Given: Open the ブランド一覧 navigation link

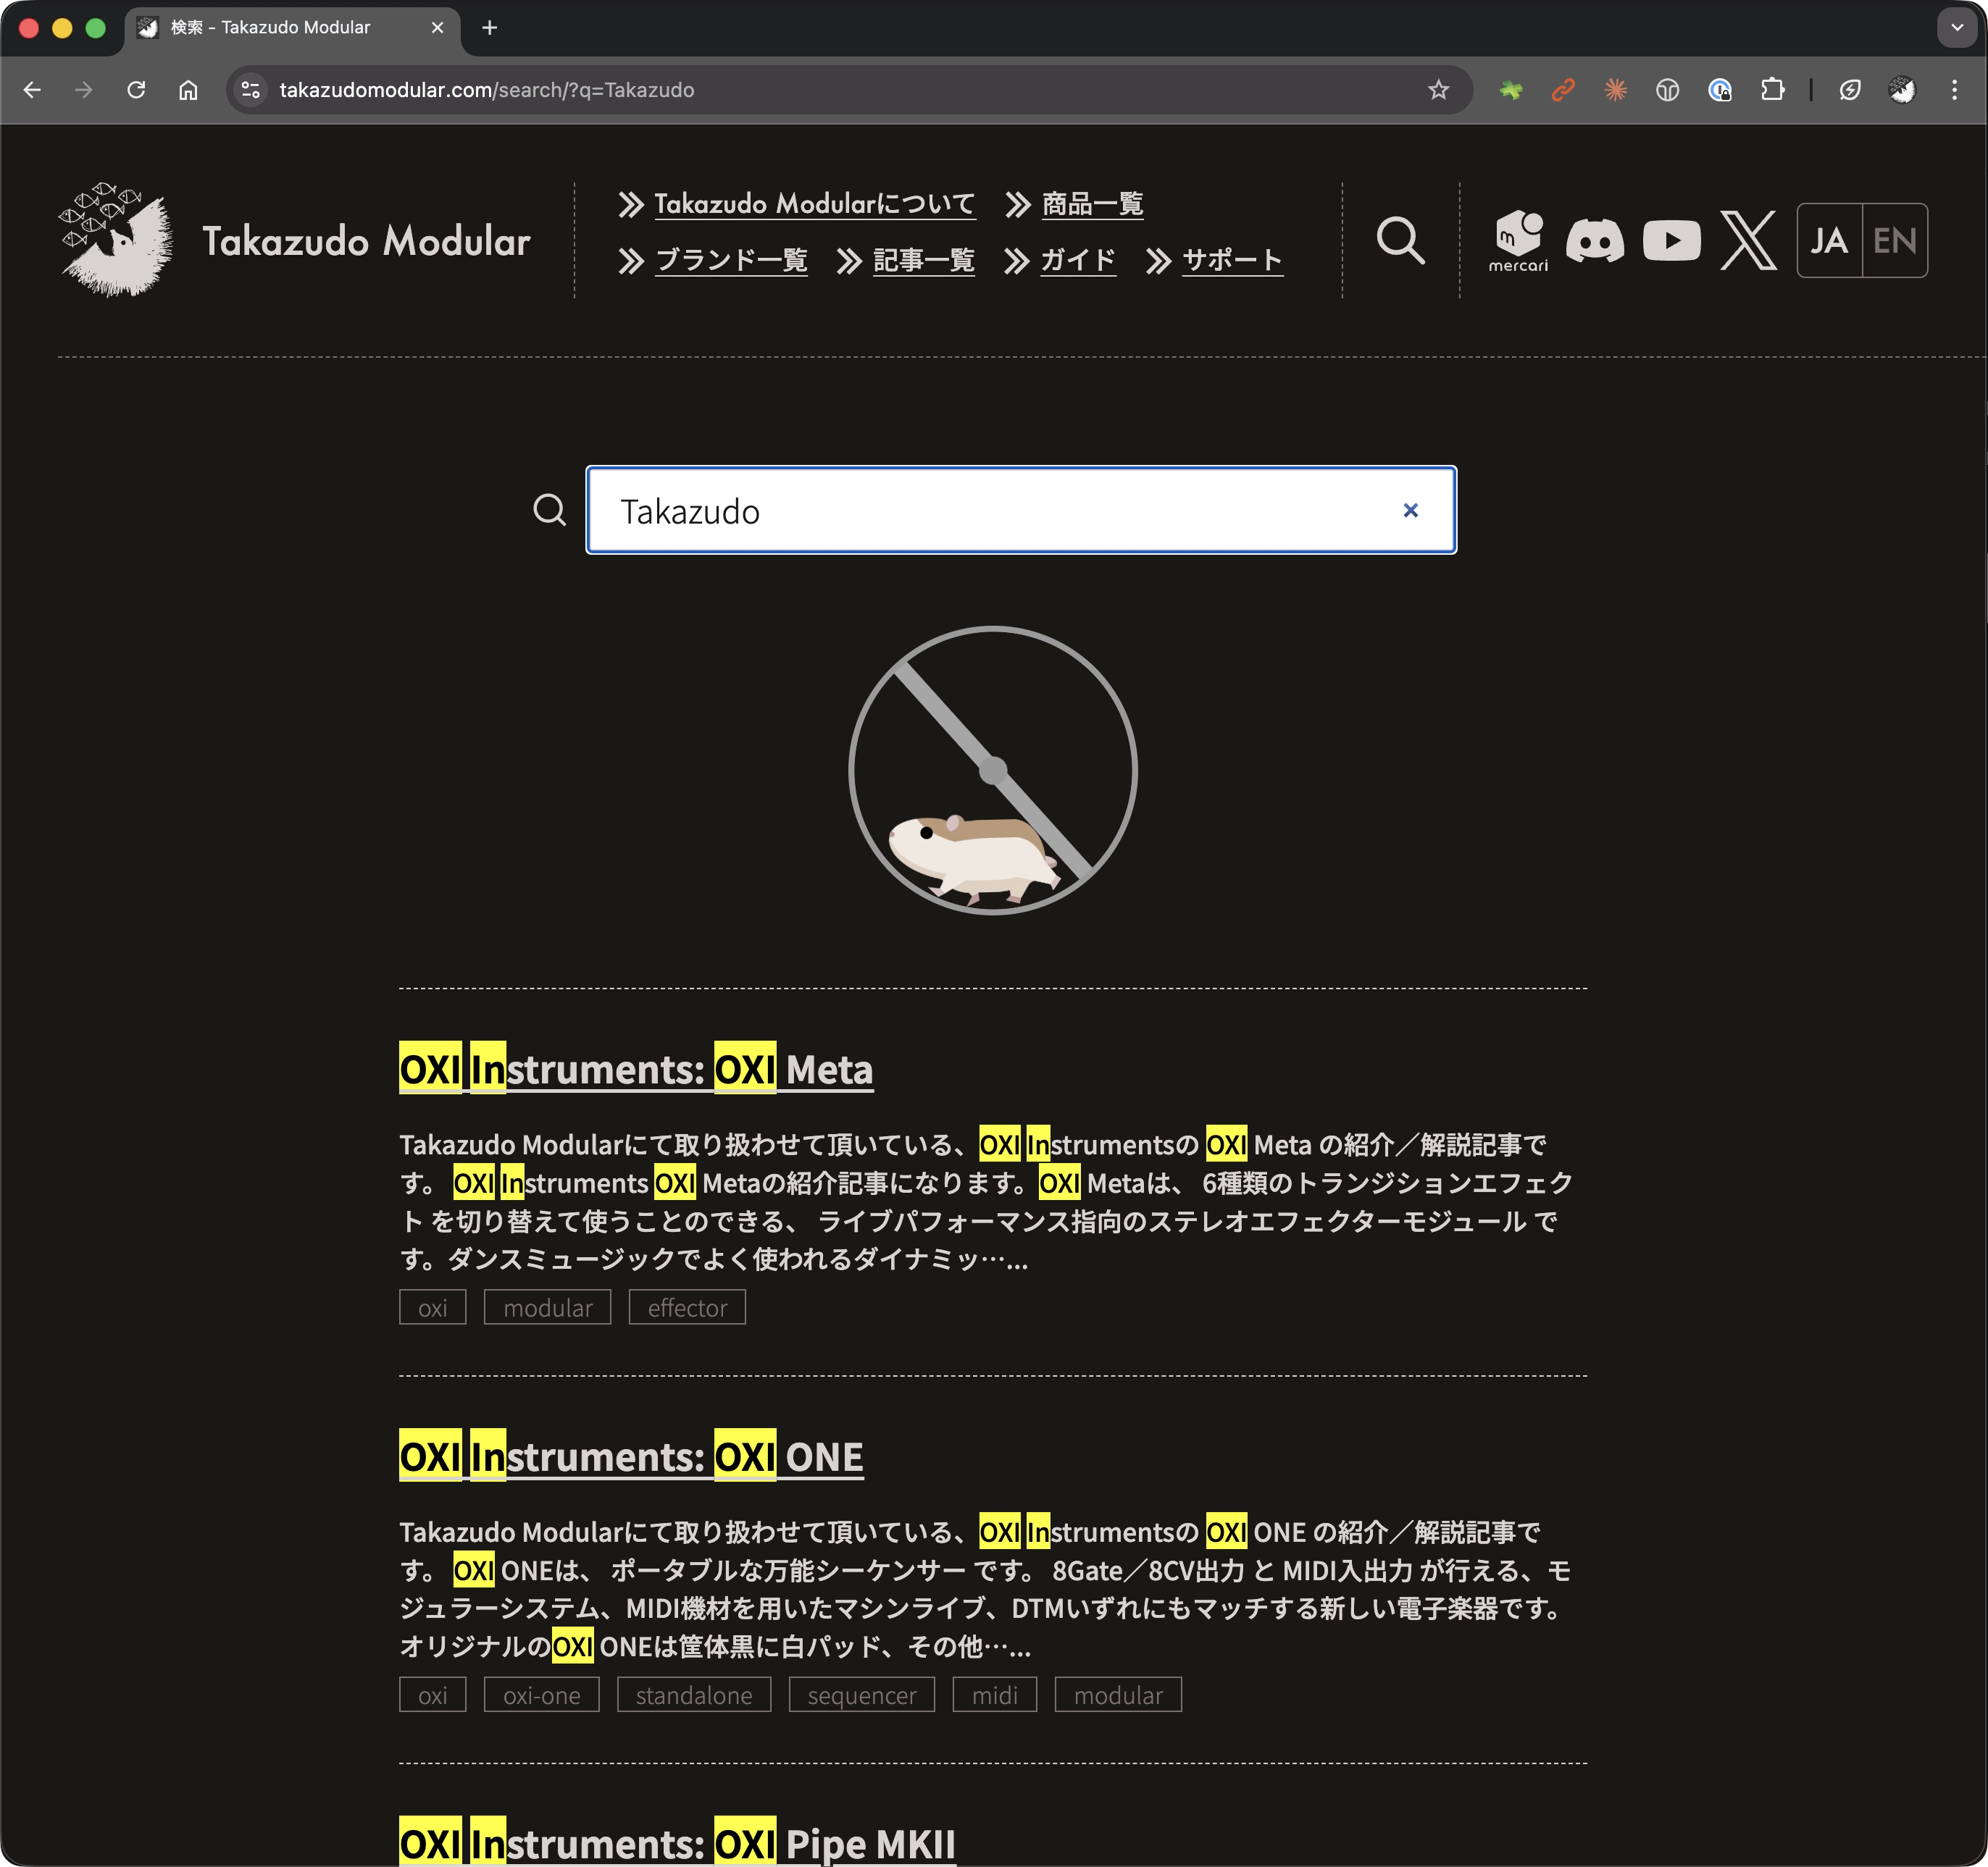Looking at the screenshot, I should 731,261.
